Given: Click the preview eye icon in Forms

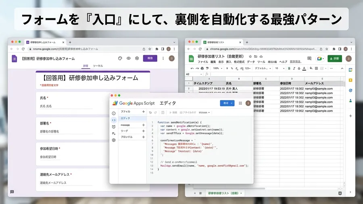Looking at the screenshot, I should pos(129,58).
